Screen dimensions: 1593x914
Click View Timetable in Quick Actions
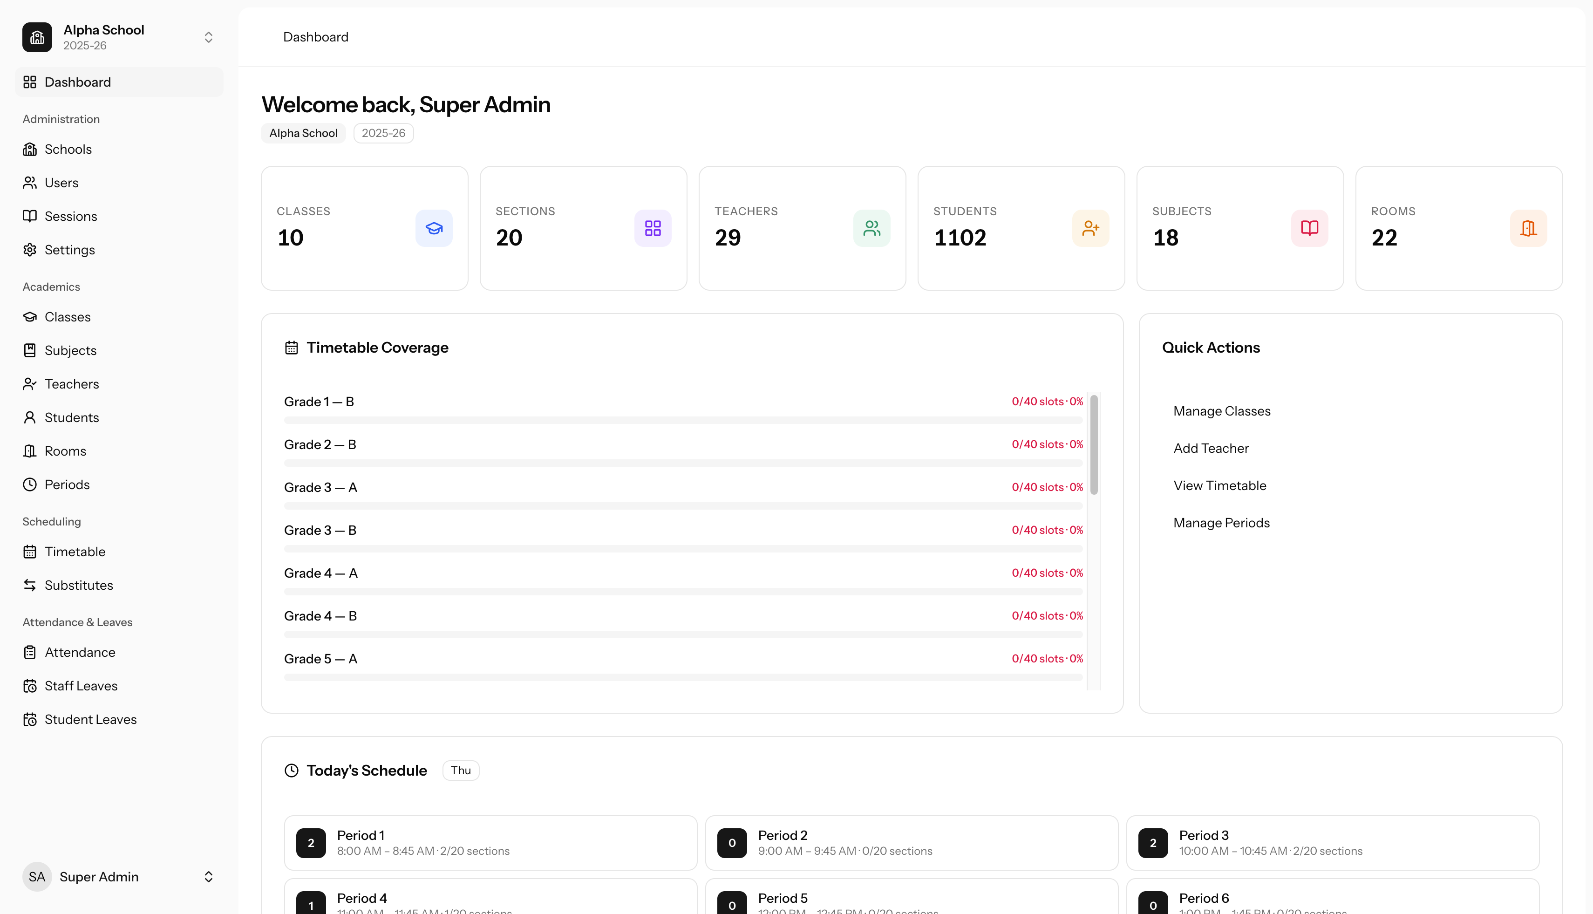point(1219,484)
